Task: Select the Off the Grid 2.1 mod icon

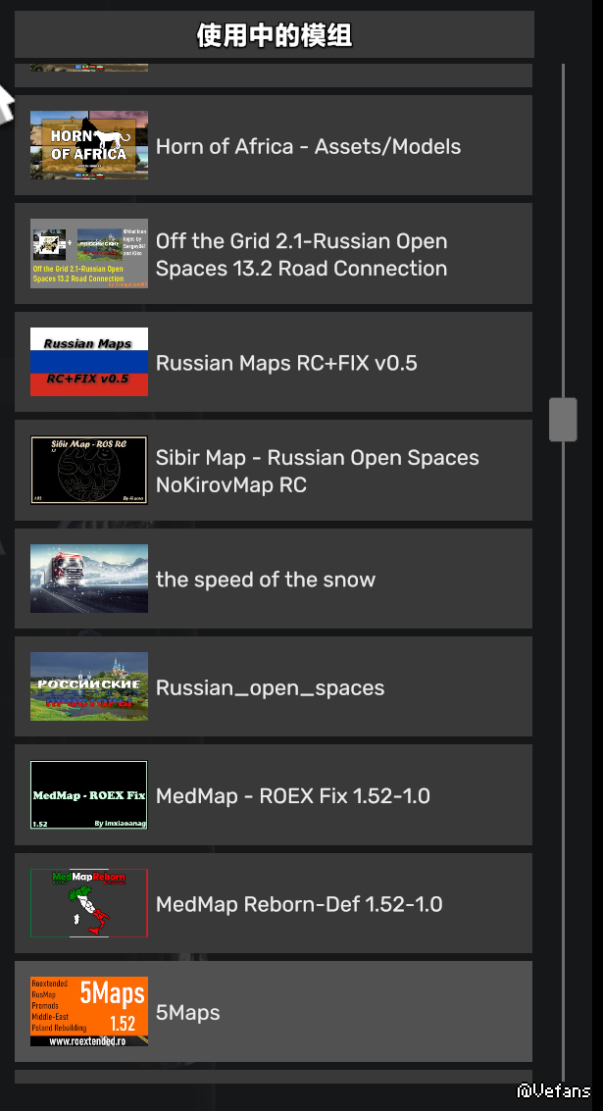Action: 89,254
